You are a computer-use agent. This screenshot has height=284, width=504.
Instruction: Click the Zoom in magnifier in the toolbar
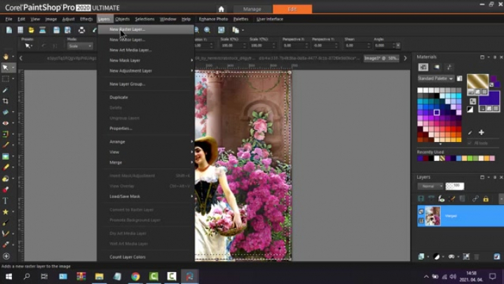point(207,30)
